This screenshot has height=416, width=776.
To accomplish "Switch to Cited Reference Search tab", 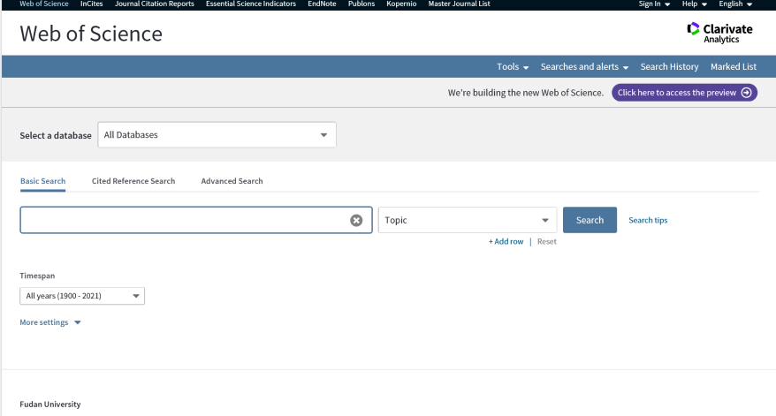I will pyautogui.click(x=133, y=181).
